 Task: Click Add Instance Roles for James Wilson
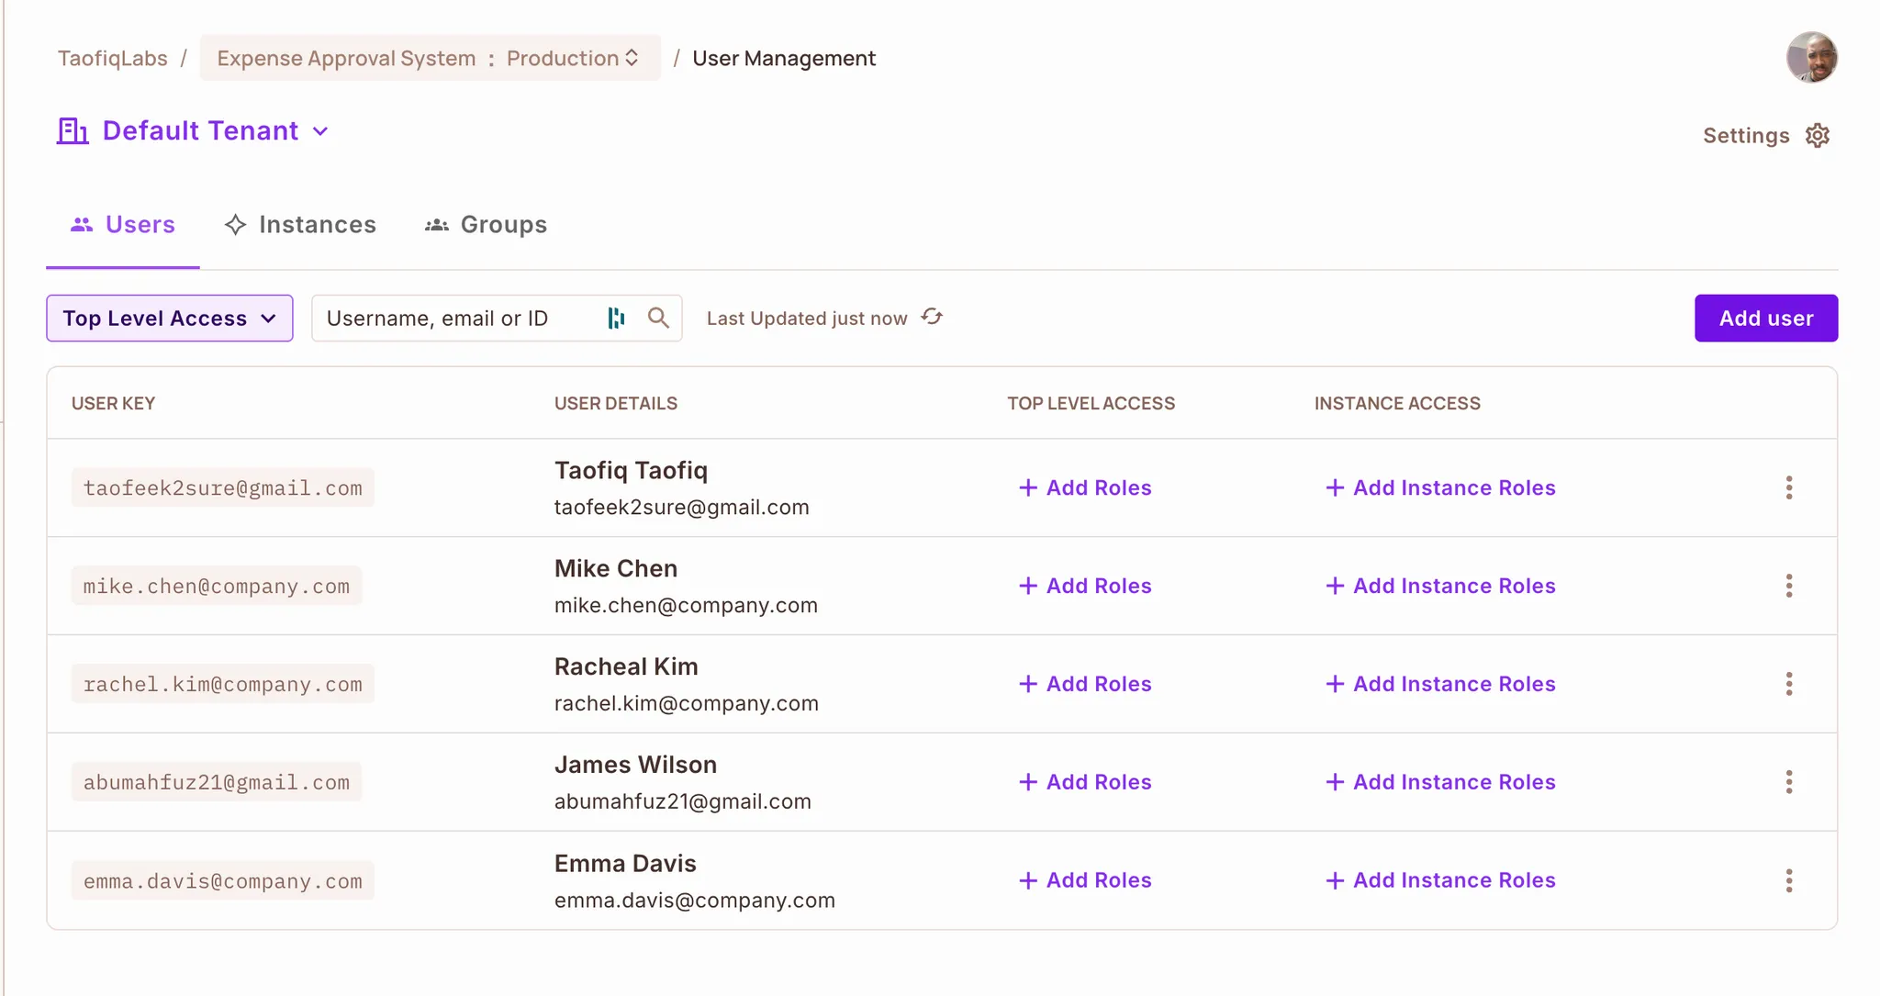click(1440, 782)
